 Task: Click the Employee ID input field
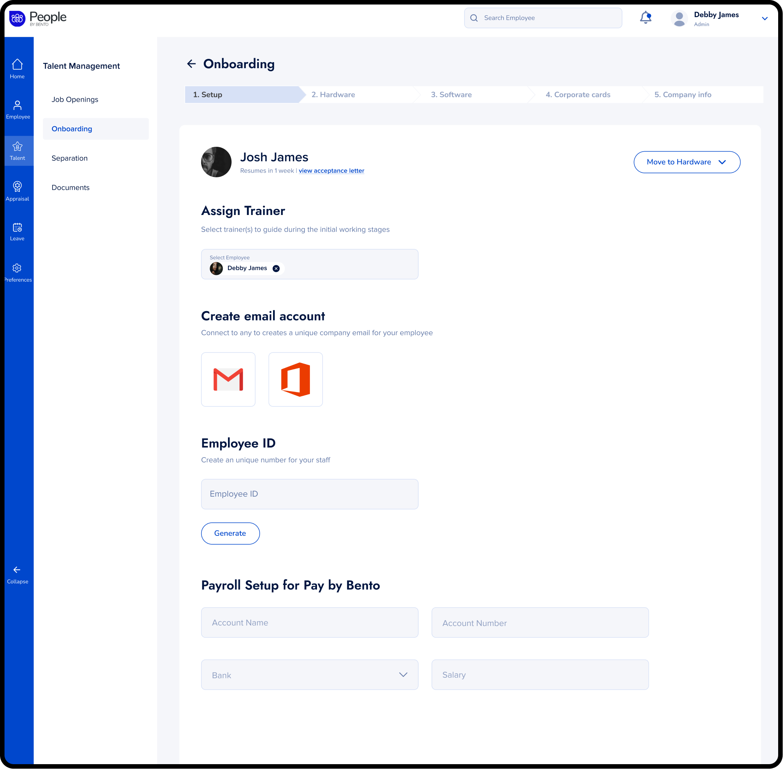click(310, 494)
